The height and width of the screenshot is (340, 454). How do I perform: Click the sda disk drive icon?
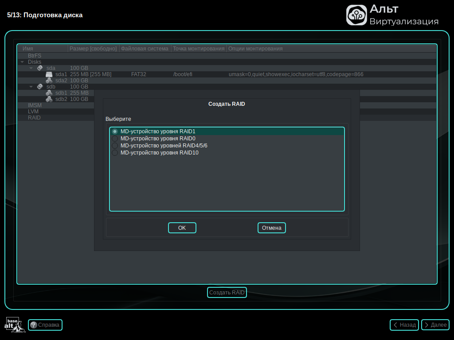point(40,68)
